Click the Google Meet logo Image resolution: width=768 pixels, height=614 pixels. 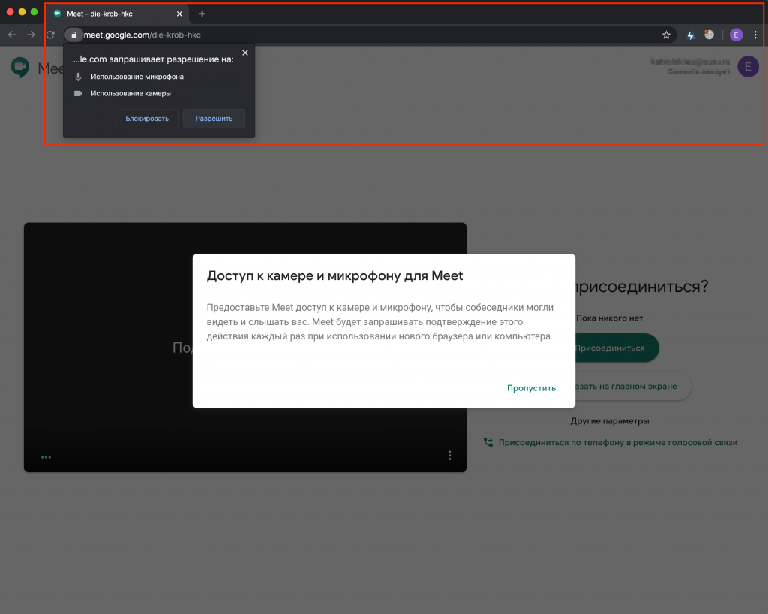tap(20, 68)
